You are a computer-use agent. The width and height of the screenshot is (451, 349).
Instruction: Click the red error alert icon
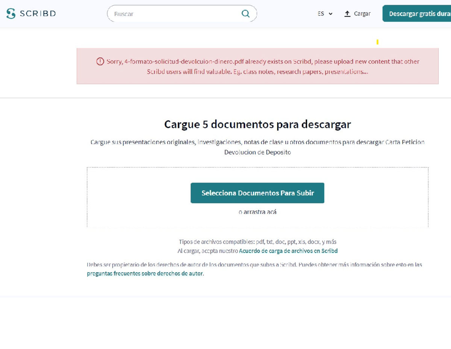point(100,61)
